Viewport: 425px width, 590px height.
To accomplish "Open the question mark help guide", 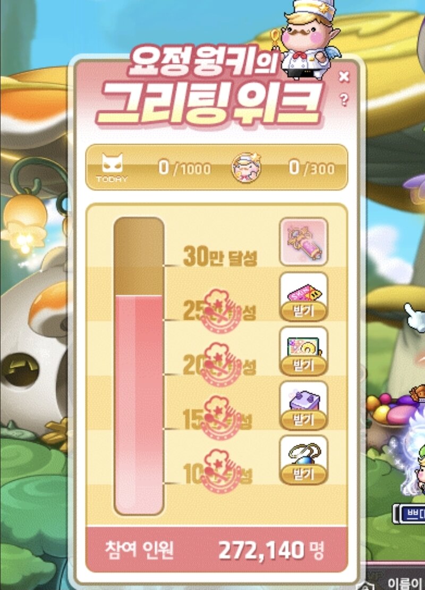I will point(344,99).
